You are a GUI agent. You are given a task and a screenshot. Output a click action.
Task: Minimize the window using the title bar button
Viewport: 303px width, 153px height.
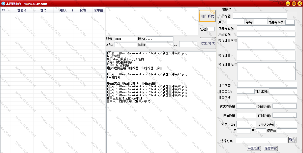[x=288, y=4]
